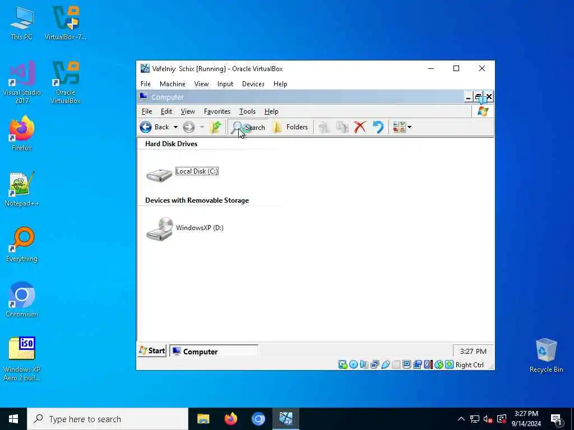Click the Windows flag logo in guest menu bar

pyautogui.click(x=483, y=111)
